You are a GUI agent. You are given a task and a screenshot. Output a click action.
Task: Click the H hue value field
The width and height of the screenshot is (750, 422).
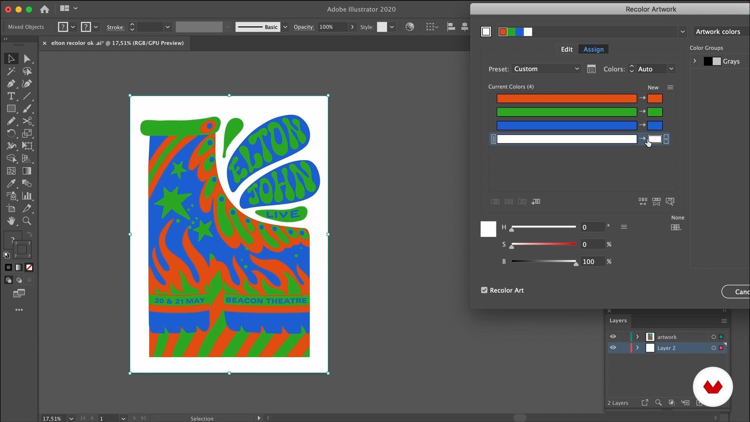click(x=593, y=227)
